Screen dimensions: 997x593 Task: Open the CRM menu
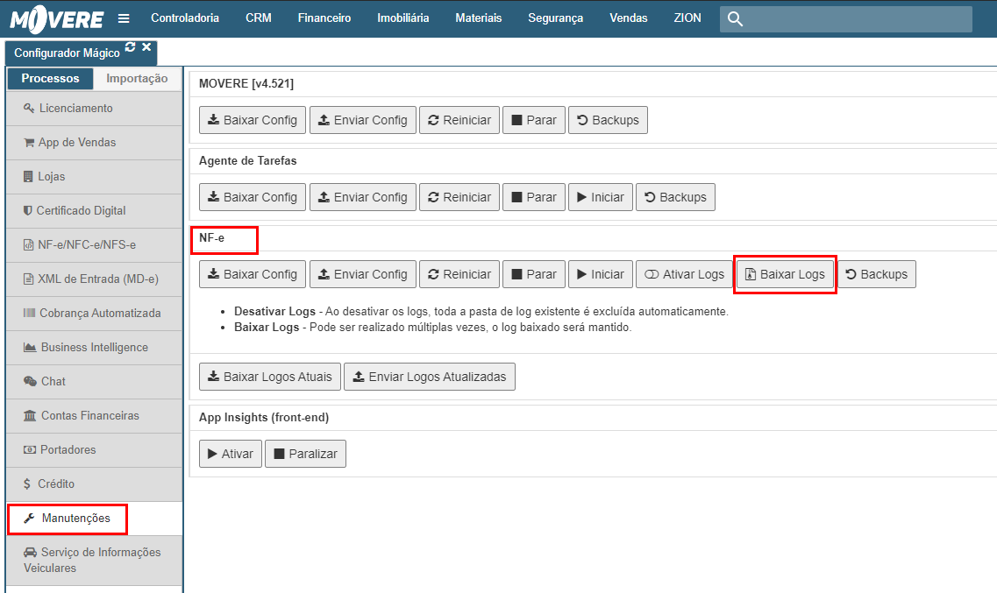pyautogui.click(x=259, y=18)
